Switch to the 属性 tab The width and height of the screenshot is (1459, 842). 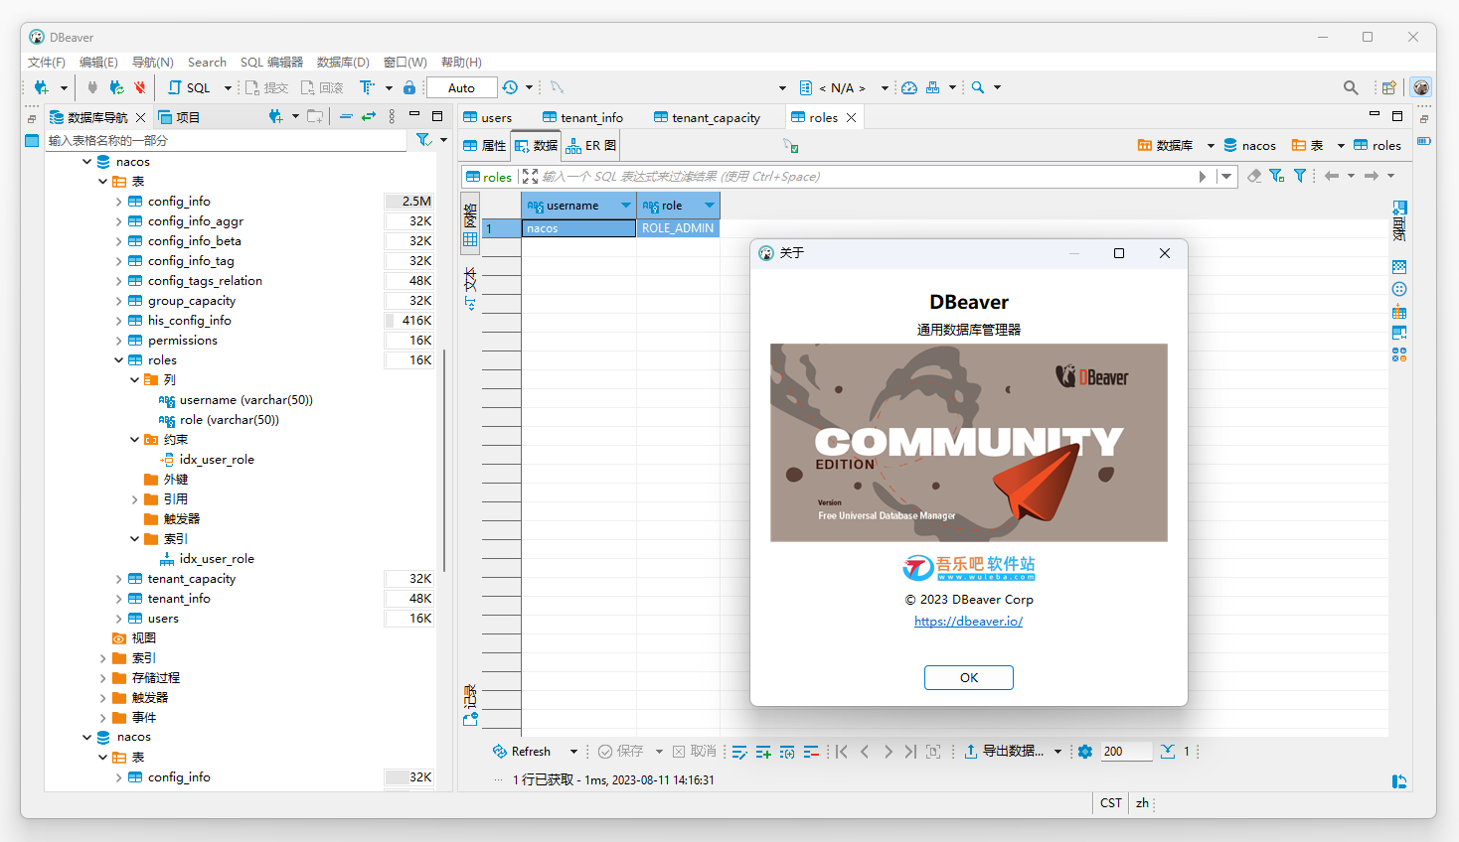click(485, 145)
